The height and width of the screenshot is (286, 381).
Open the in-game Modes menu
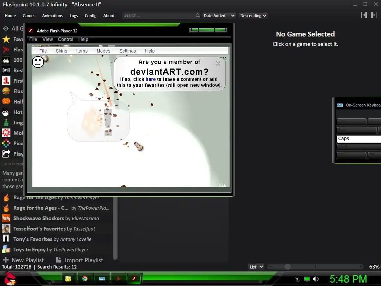[x=103, y=51]
